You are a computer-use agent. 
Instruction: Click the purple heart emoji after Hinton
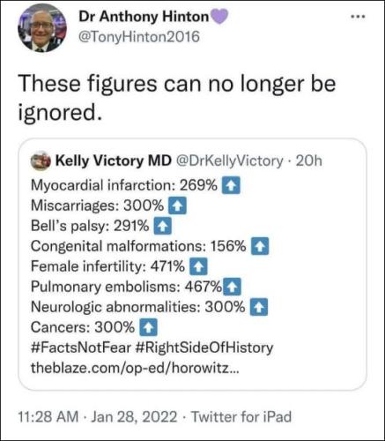tap(218, 17)
